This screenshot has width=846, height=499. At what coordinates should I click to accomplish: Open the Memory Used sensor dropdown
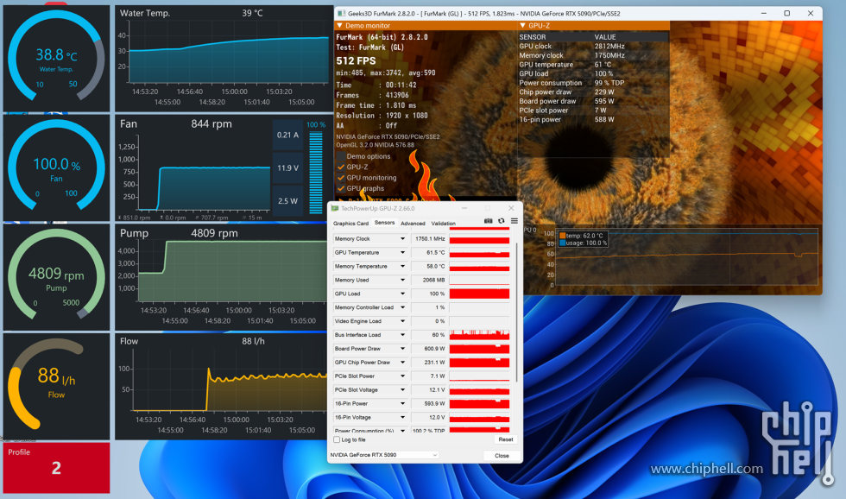point(402,280)
